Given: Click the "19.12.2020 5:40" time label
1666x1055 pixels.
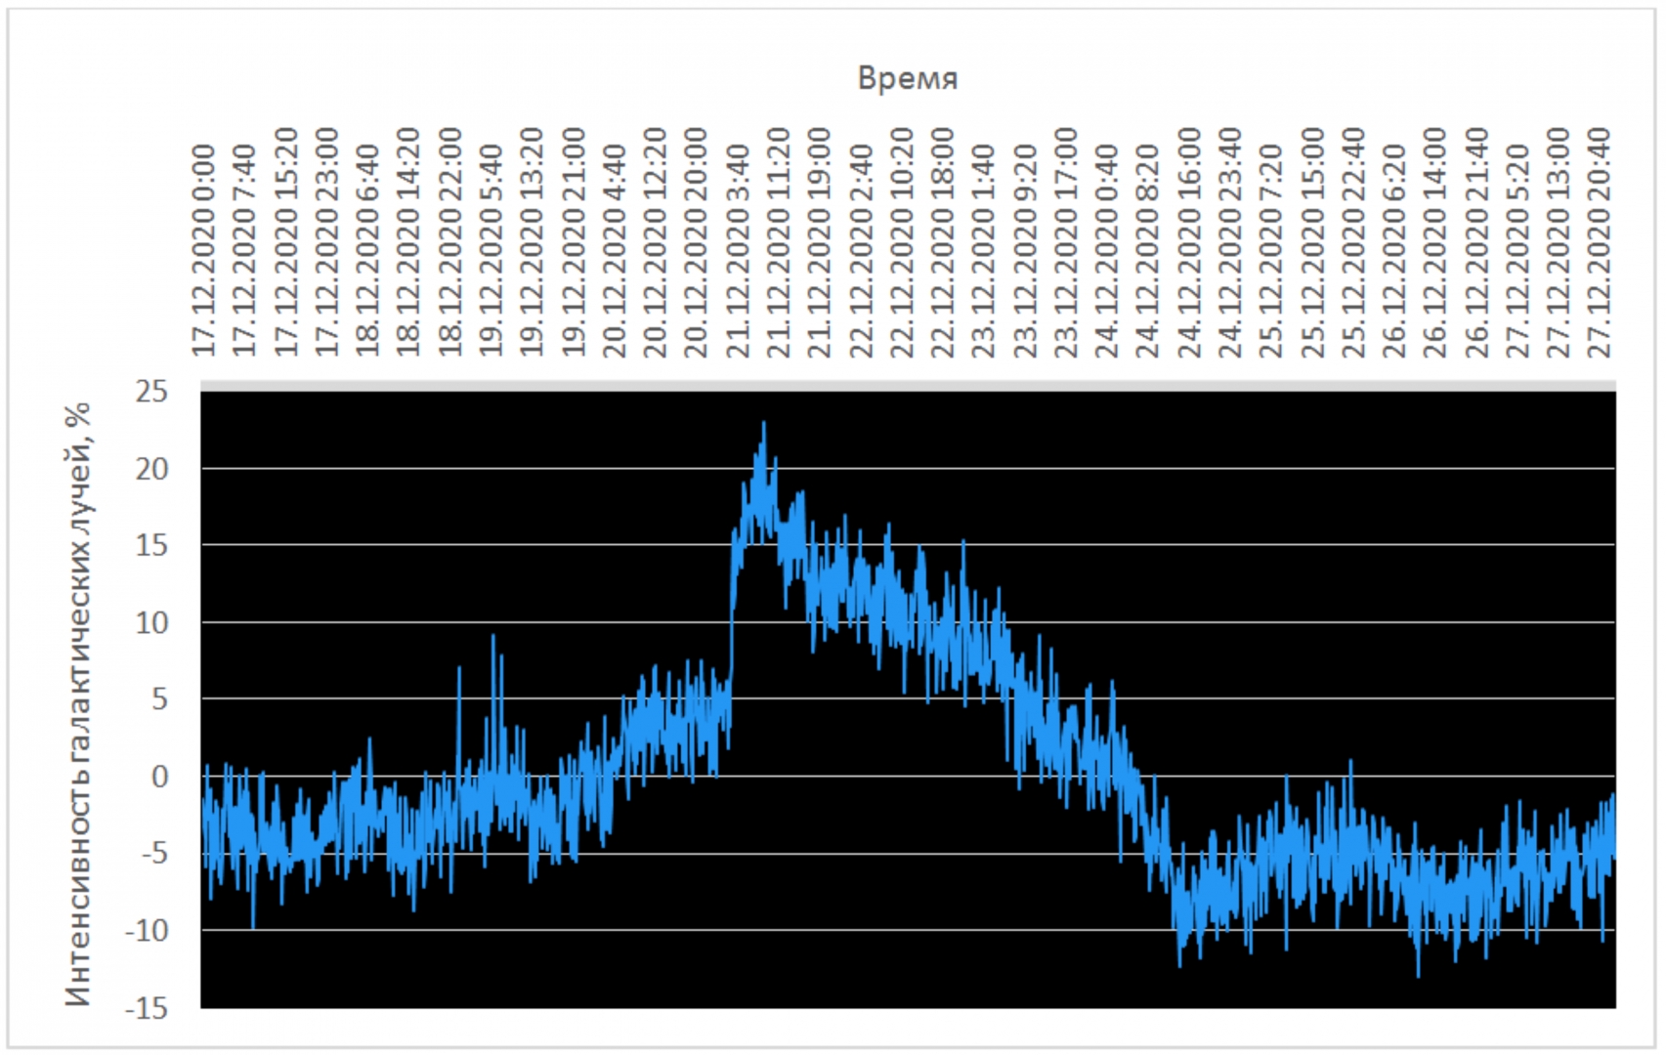Looking at the screenshot, I should click(491, 250).
